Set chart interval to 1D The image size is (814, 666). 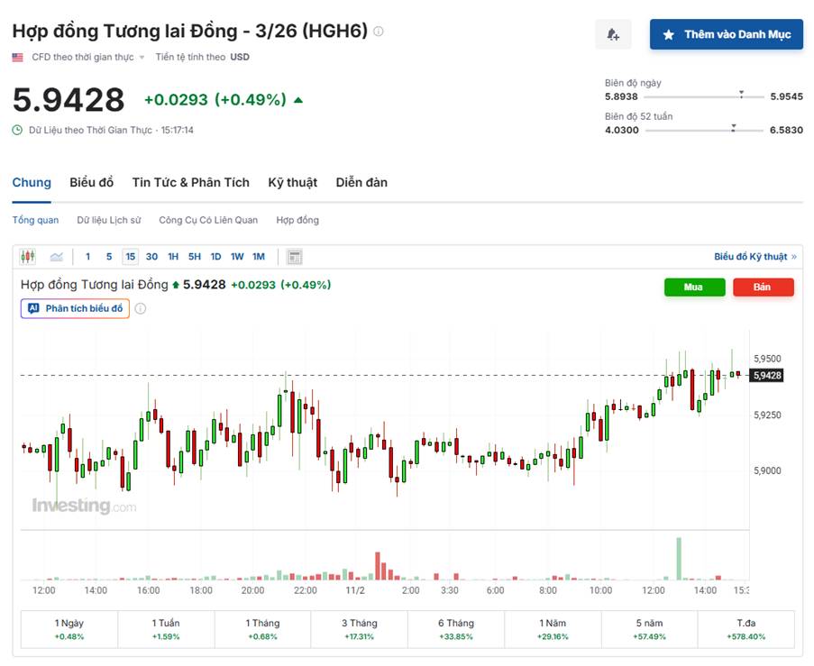[216, 257]
